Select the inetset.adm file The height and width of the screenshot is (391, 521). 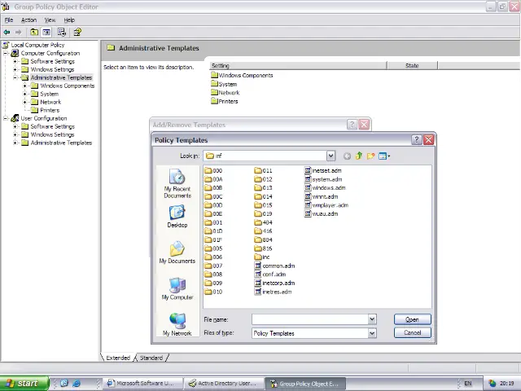(323, 170)
